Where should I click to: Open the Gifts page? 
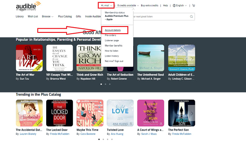point(78,17)
